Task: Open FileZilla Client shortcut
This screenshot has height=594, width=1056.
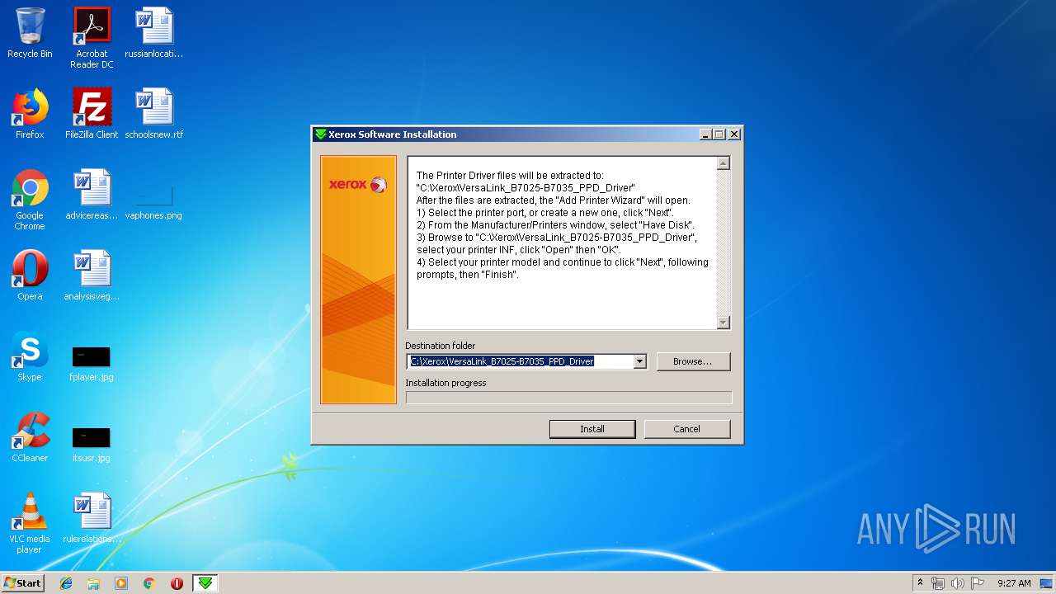Action: [92, 114]
